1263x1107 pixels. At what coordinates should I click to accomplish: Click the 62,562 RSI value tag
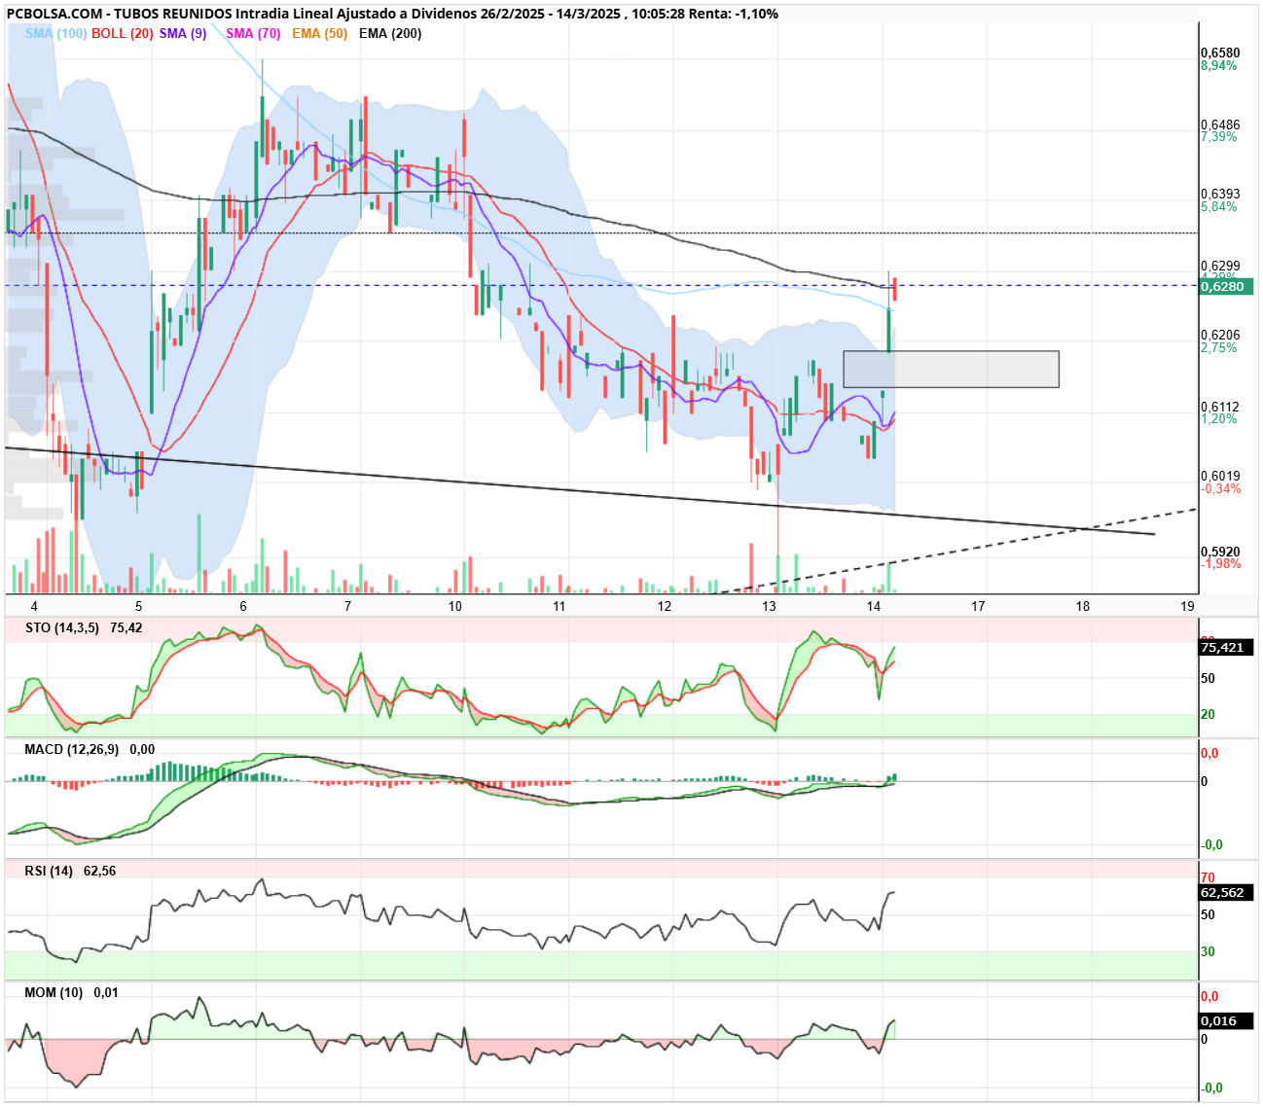[x=1226, y=892]
